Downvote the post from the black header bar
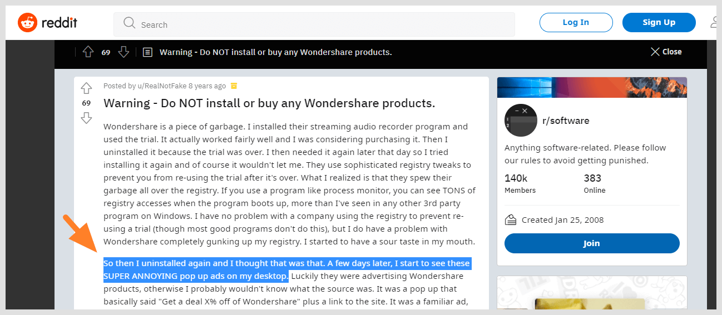The image size is (722, 315). [x=123, y=52]
